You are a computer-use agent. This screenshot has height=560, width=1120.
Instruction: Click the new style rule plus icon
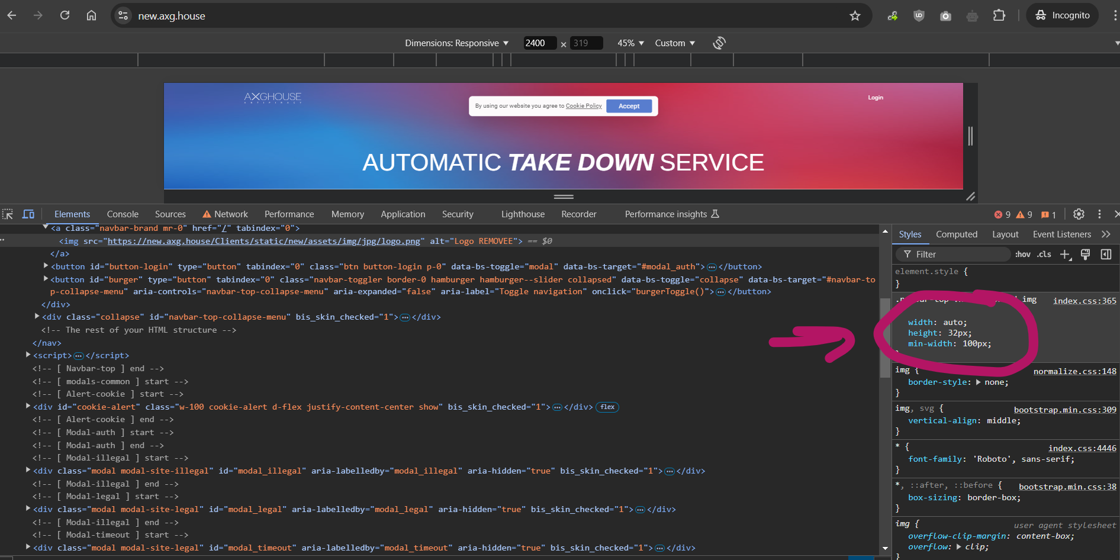pyautogui.click(x=1065, y=255)
